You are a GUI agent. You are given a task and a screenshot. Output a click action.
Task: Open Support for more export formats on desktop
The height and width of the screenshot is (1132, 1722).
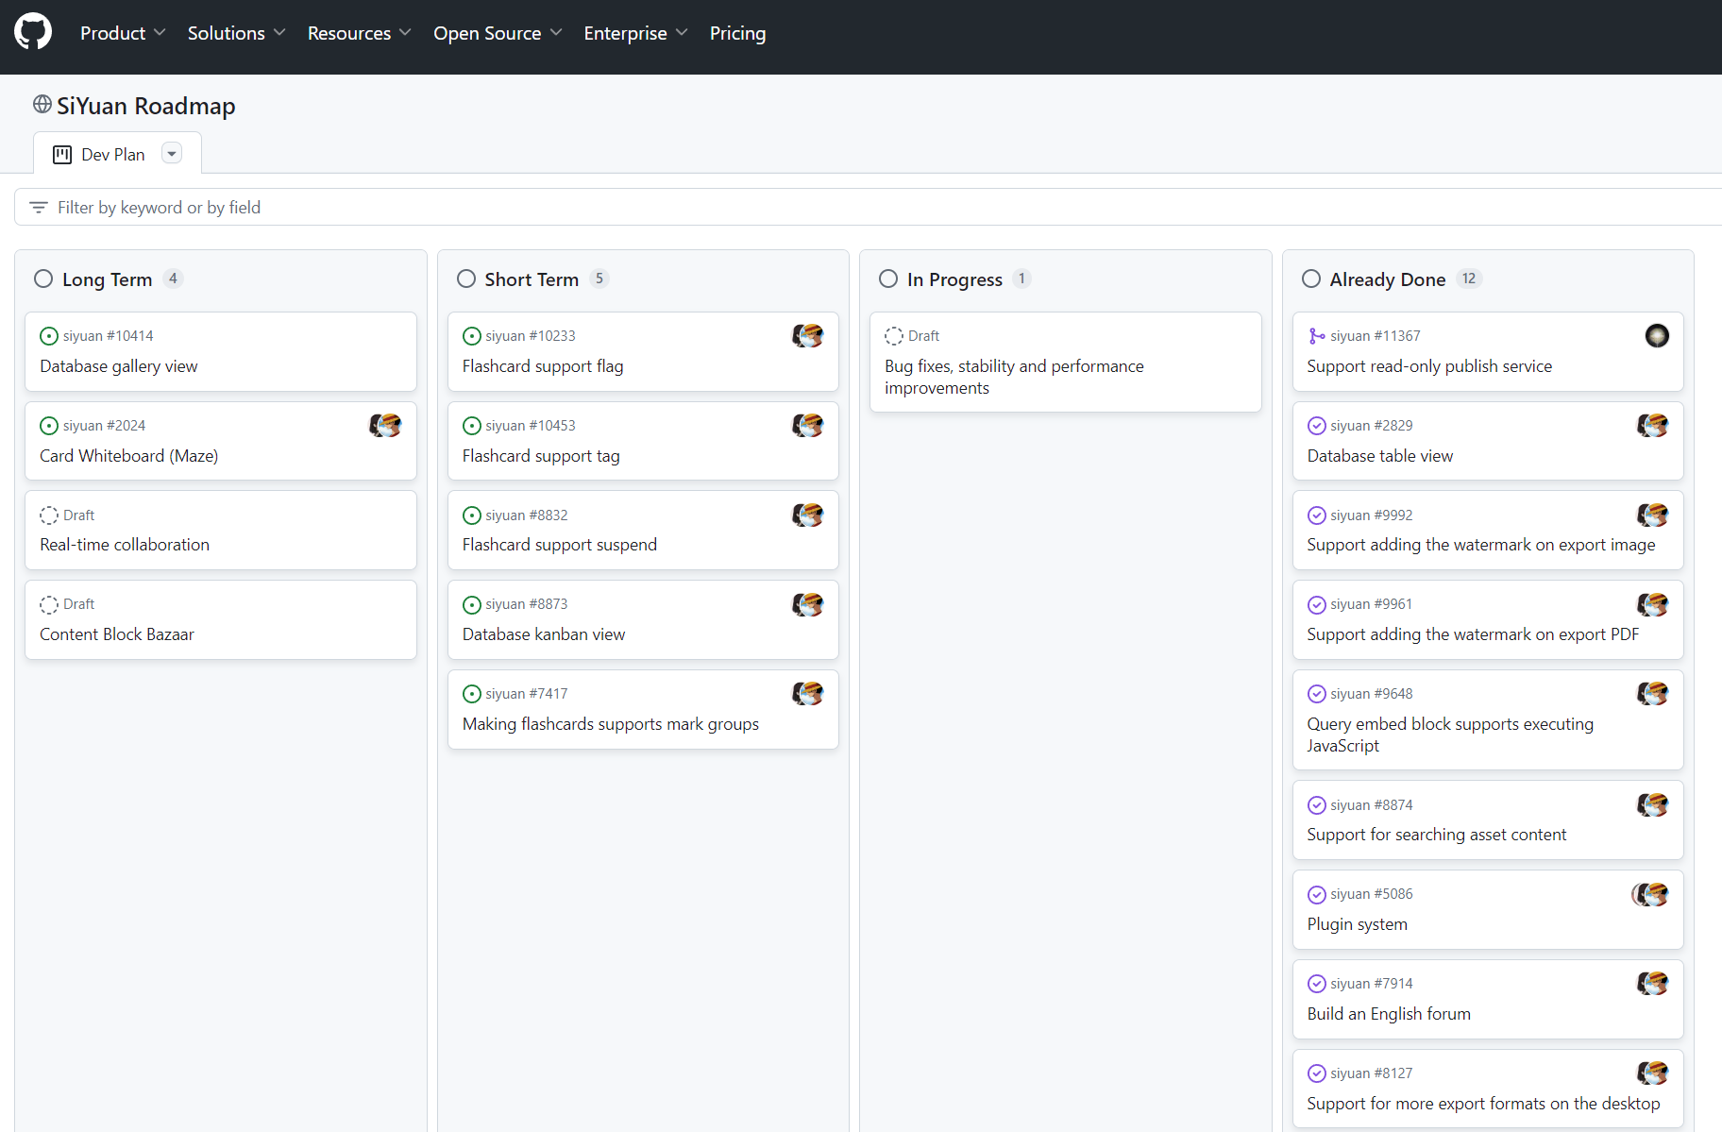click(1483, 1104)
